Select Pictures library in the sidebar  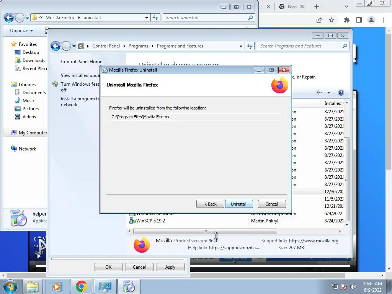tap(31, 108)
